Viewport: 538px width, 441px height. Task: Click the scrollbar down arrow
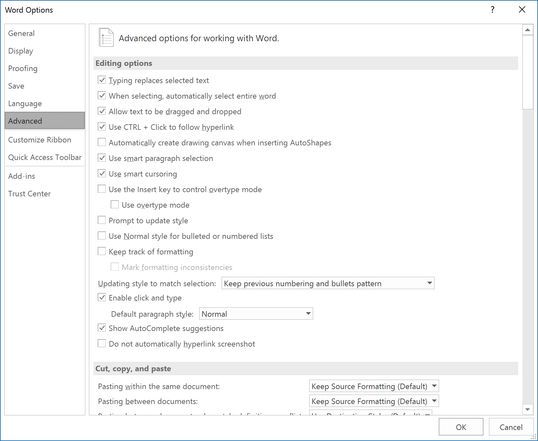click(x=528, y=410)
